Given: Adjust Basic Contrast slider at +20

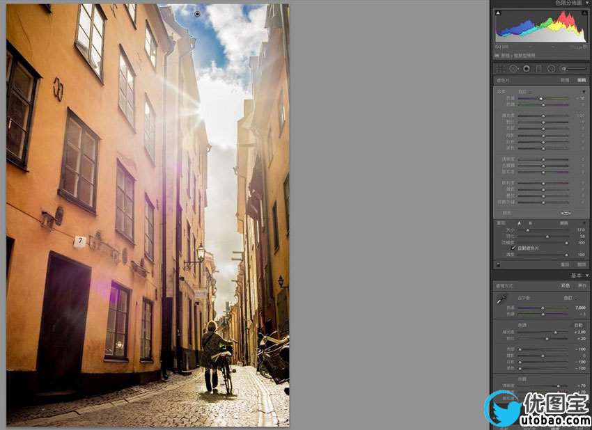Looking at the screenshot, I should 547,339.
